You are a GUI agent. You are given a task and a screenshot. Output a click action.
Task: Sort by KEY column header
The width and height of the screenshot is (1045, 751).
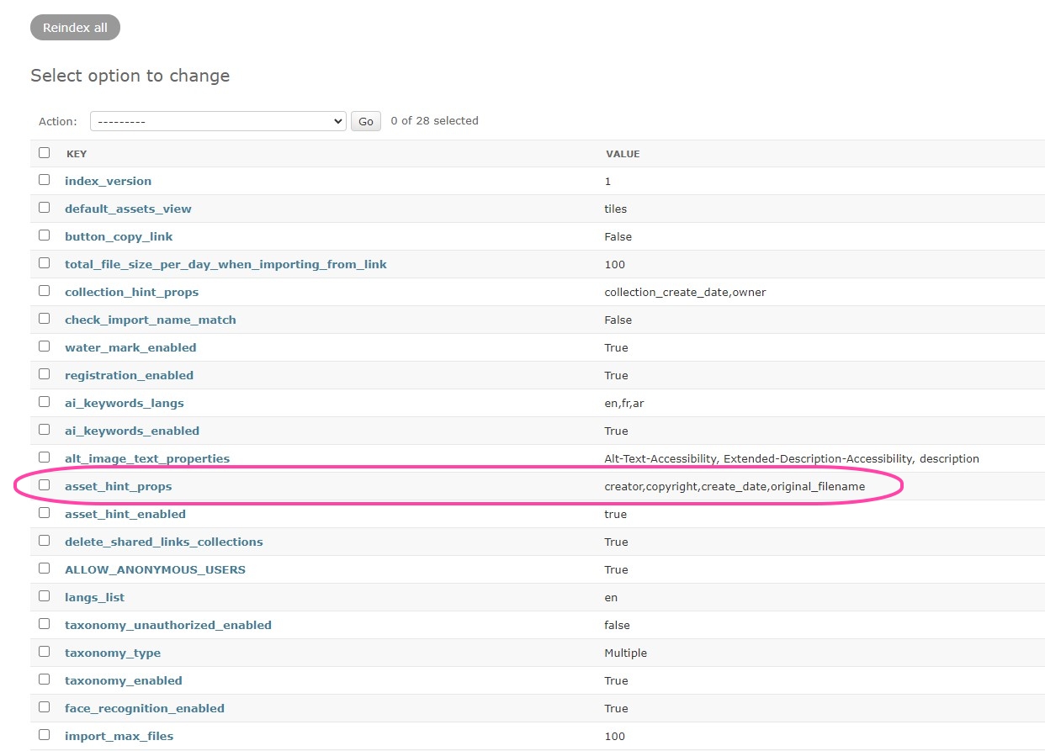coord(77,154)
